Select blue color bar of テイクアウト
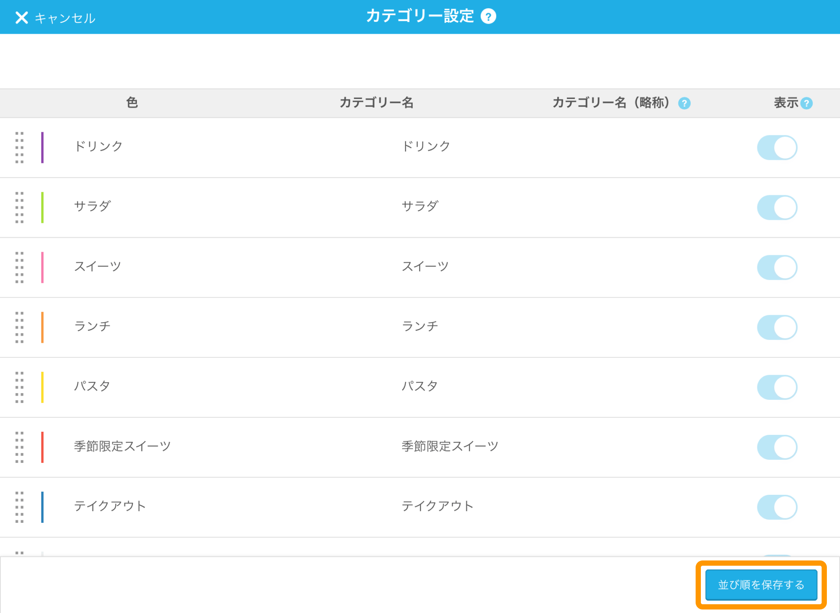The image size is (840, 613). (x=42, y=507)
